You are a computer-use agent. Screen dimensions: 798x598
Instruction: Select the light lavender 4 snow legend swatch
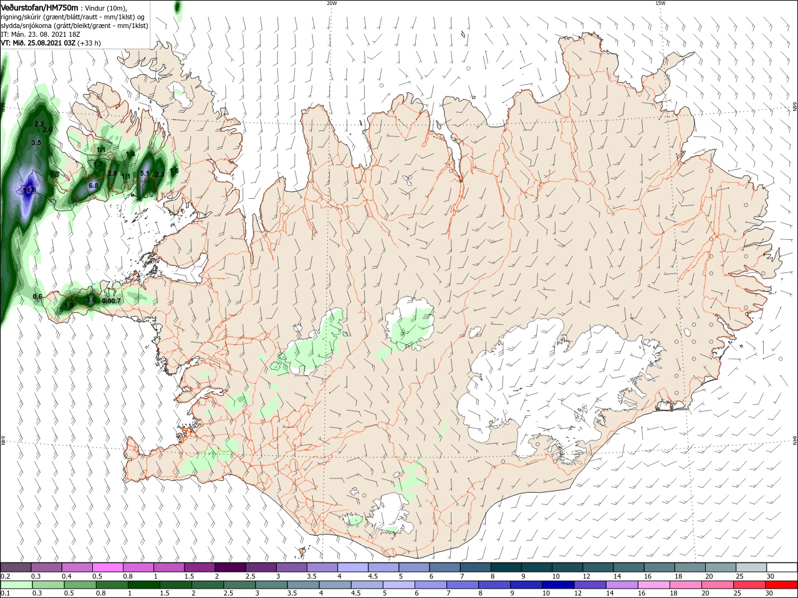353,567
